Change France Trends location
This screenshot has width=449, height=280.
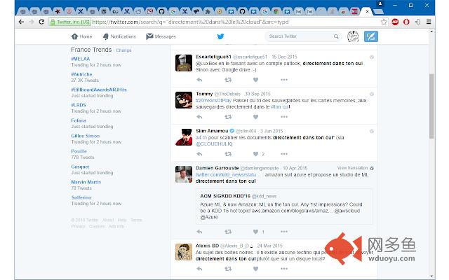click(x=123, y=50)
